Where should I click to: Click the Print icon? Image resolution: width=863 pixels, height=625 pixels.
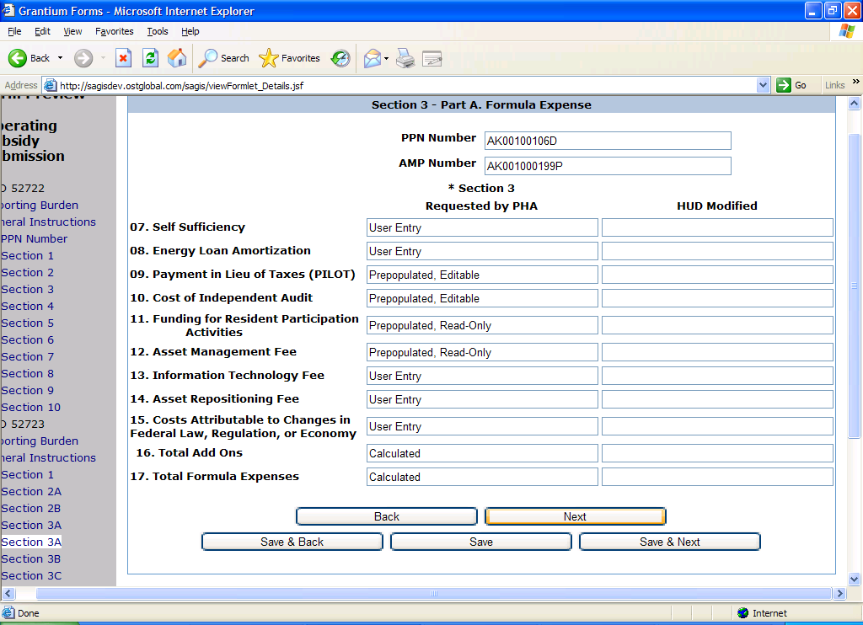[x=405, y=58]
